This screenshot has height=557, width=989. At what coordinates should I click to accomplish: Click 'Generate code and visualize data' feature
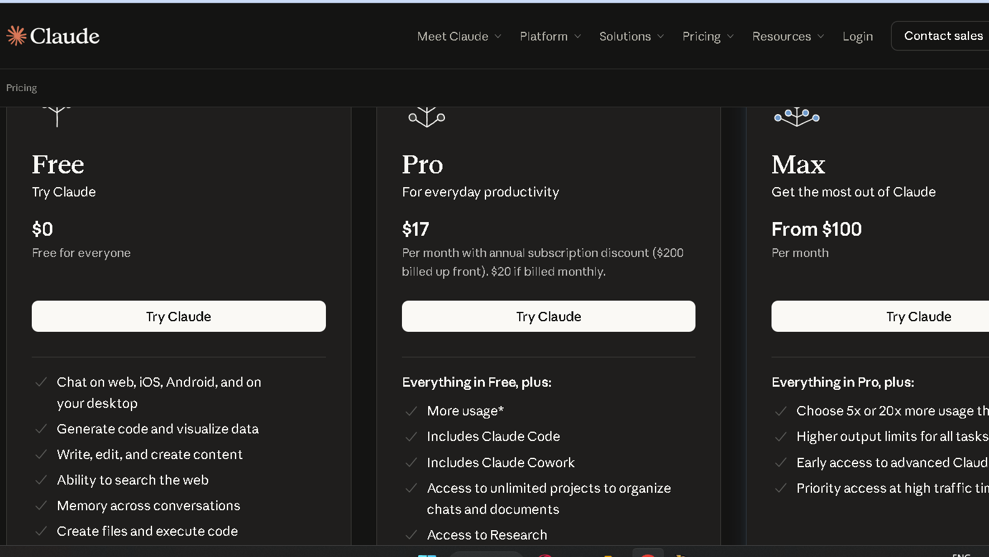(x=158, y=429)
